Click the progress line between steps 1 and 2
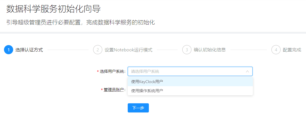 point(68,50)
